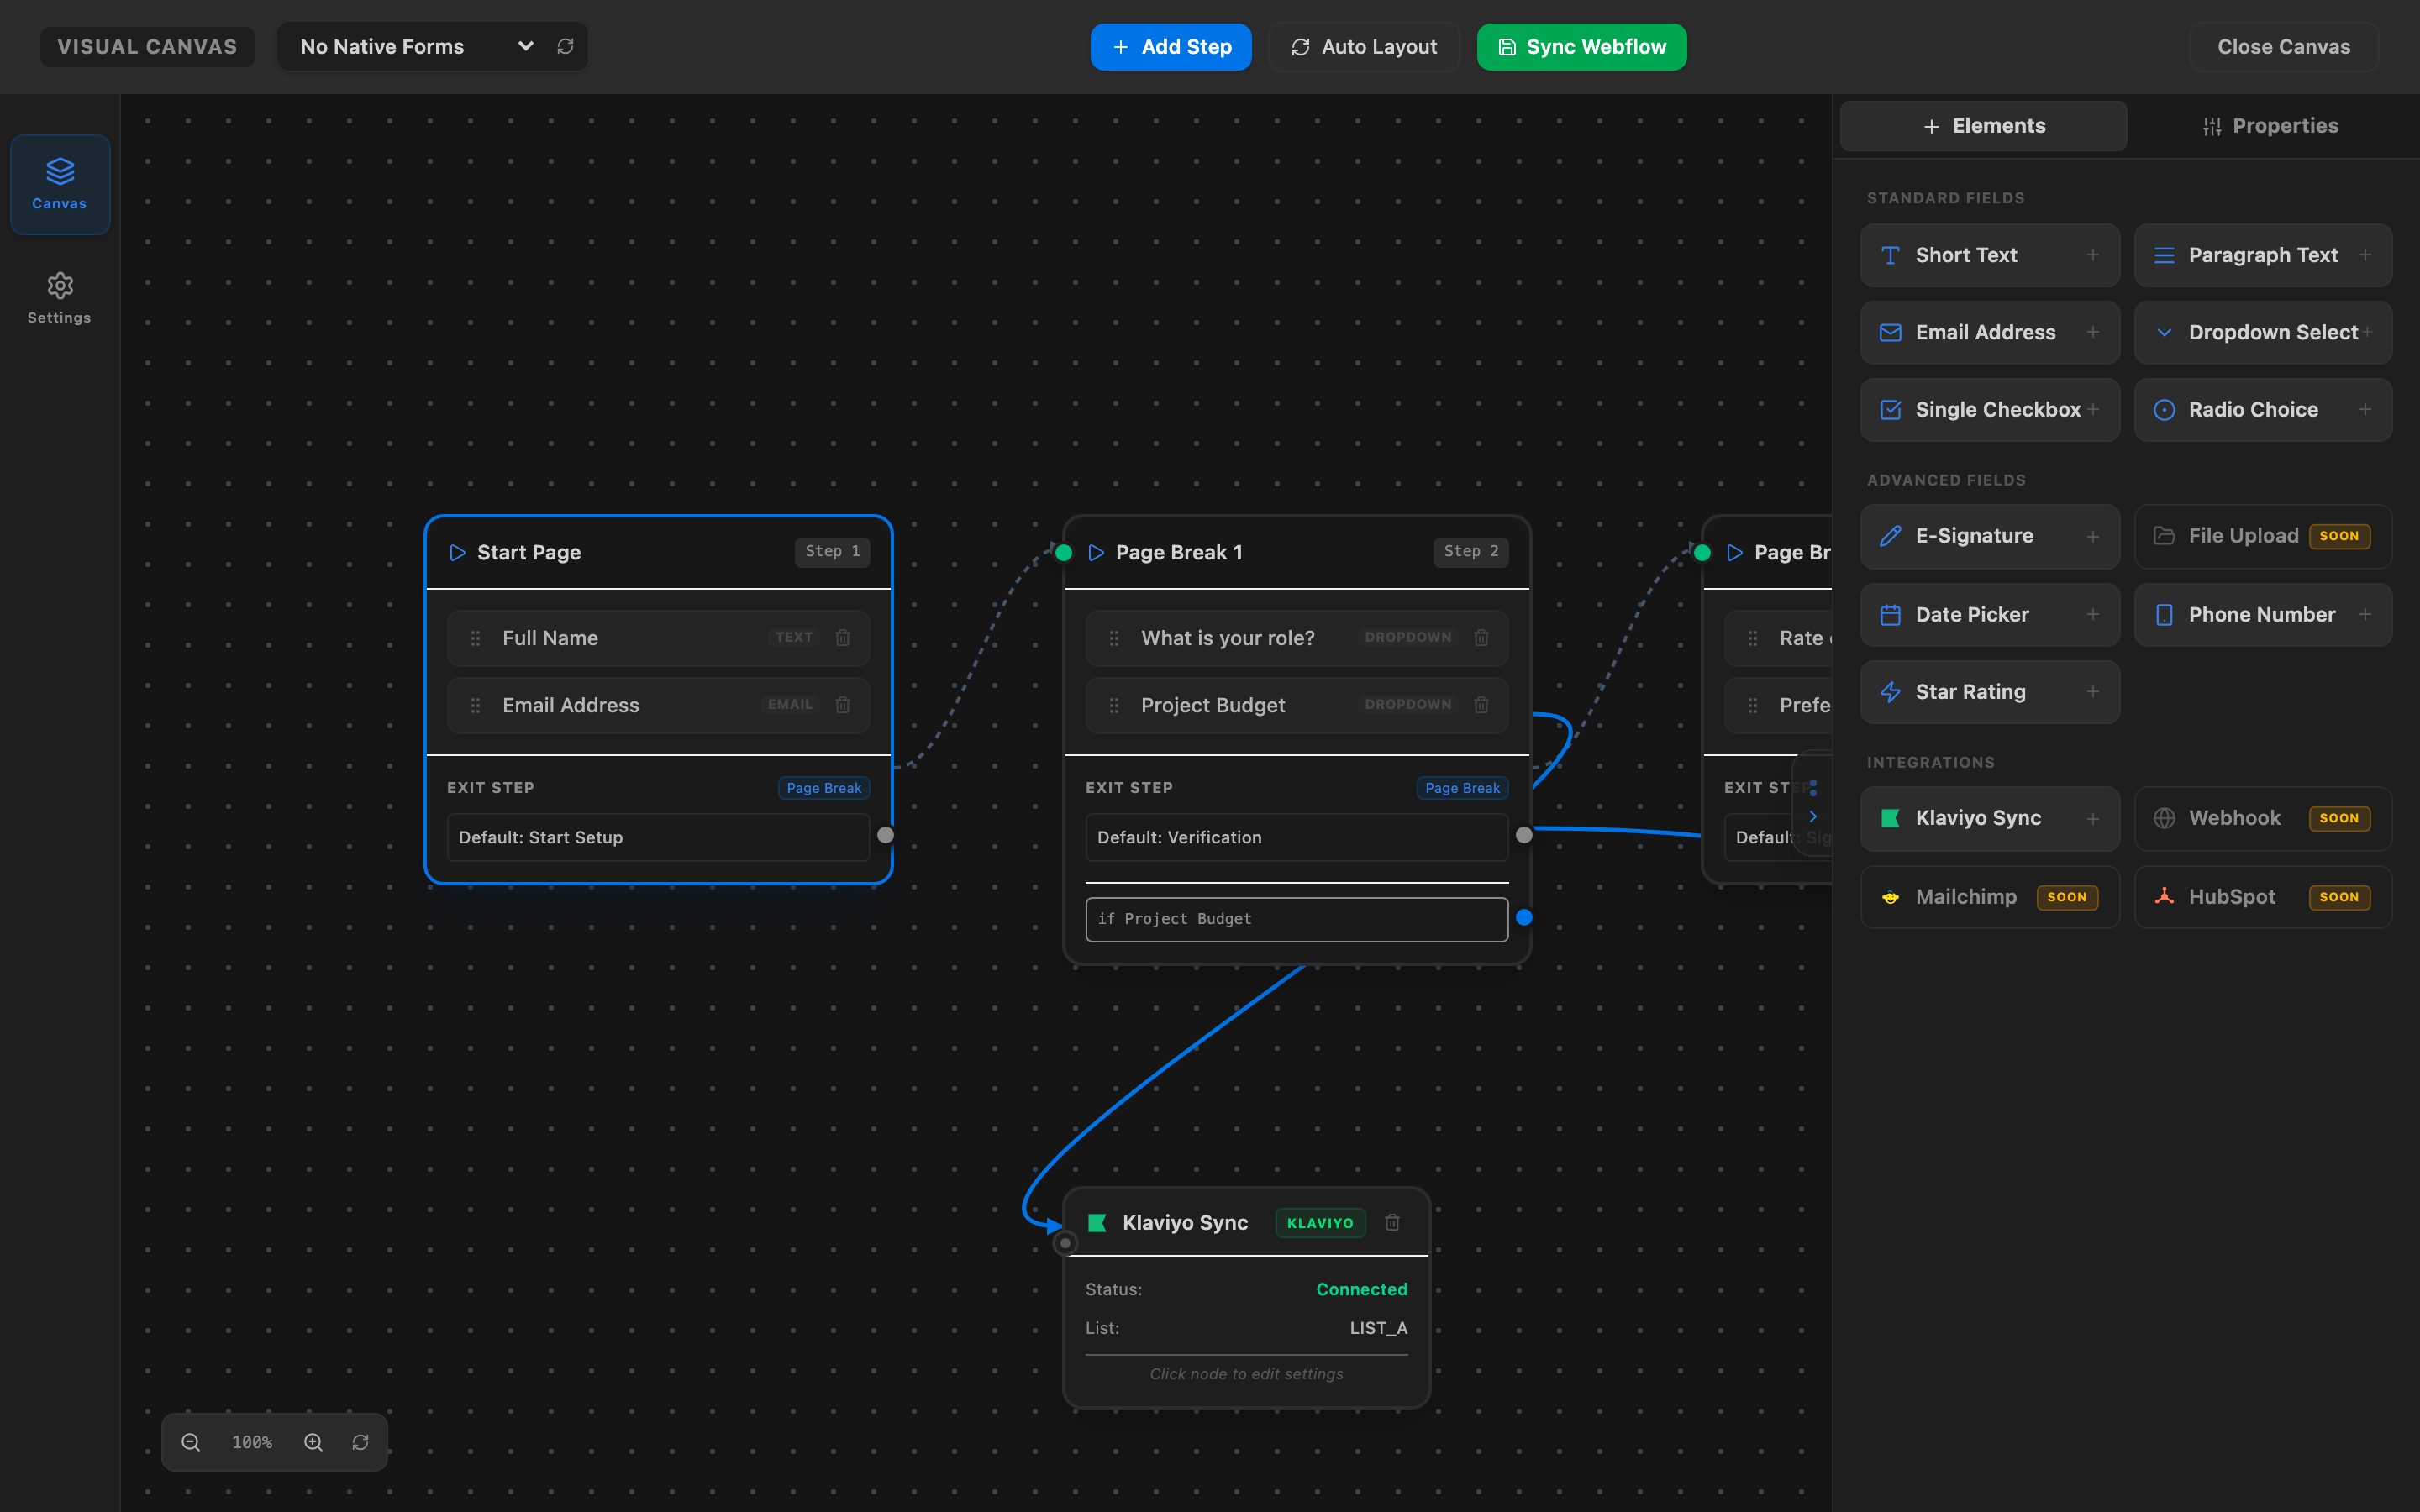Click the Visual Canvas label
Image resolution: width=2420 pixels, height=1512 pixels.
point(148,47)
